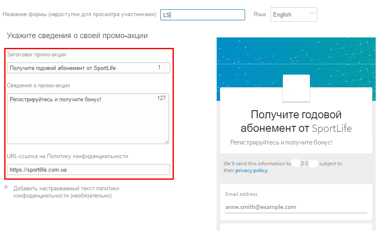Click the preview headline 'Получите годовой абонемент от SportLife'
Viewport: 385px width, 231px height.
pos(296,121)
